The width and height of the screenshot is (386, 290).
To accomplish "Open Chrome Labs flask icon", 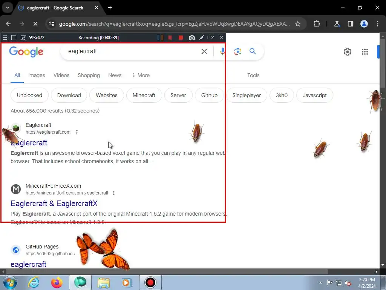I will click(x=337, y=24).
